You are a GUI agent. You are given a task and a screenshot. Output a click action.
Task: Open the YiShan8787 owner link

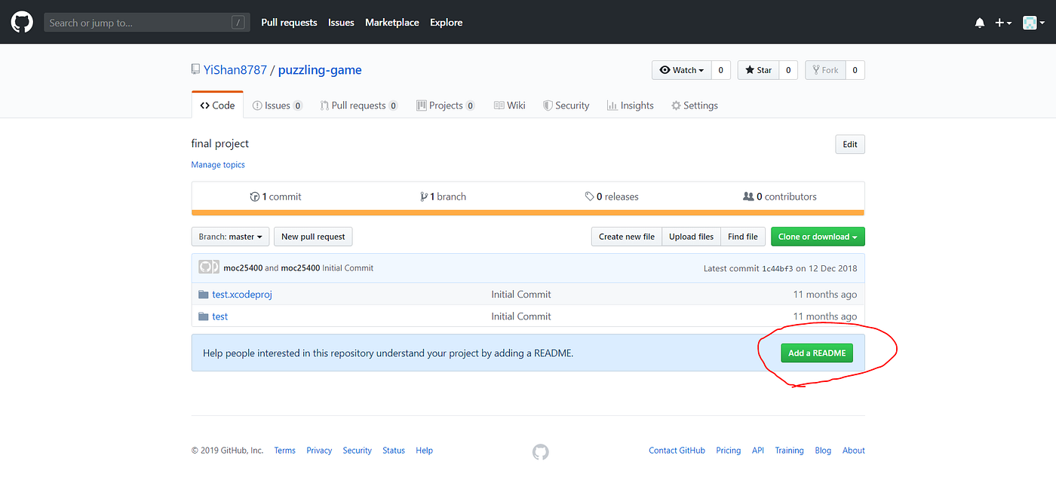coord(235,70)
